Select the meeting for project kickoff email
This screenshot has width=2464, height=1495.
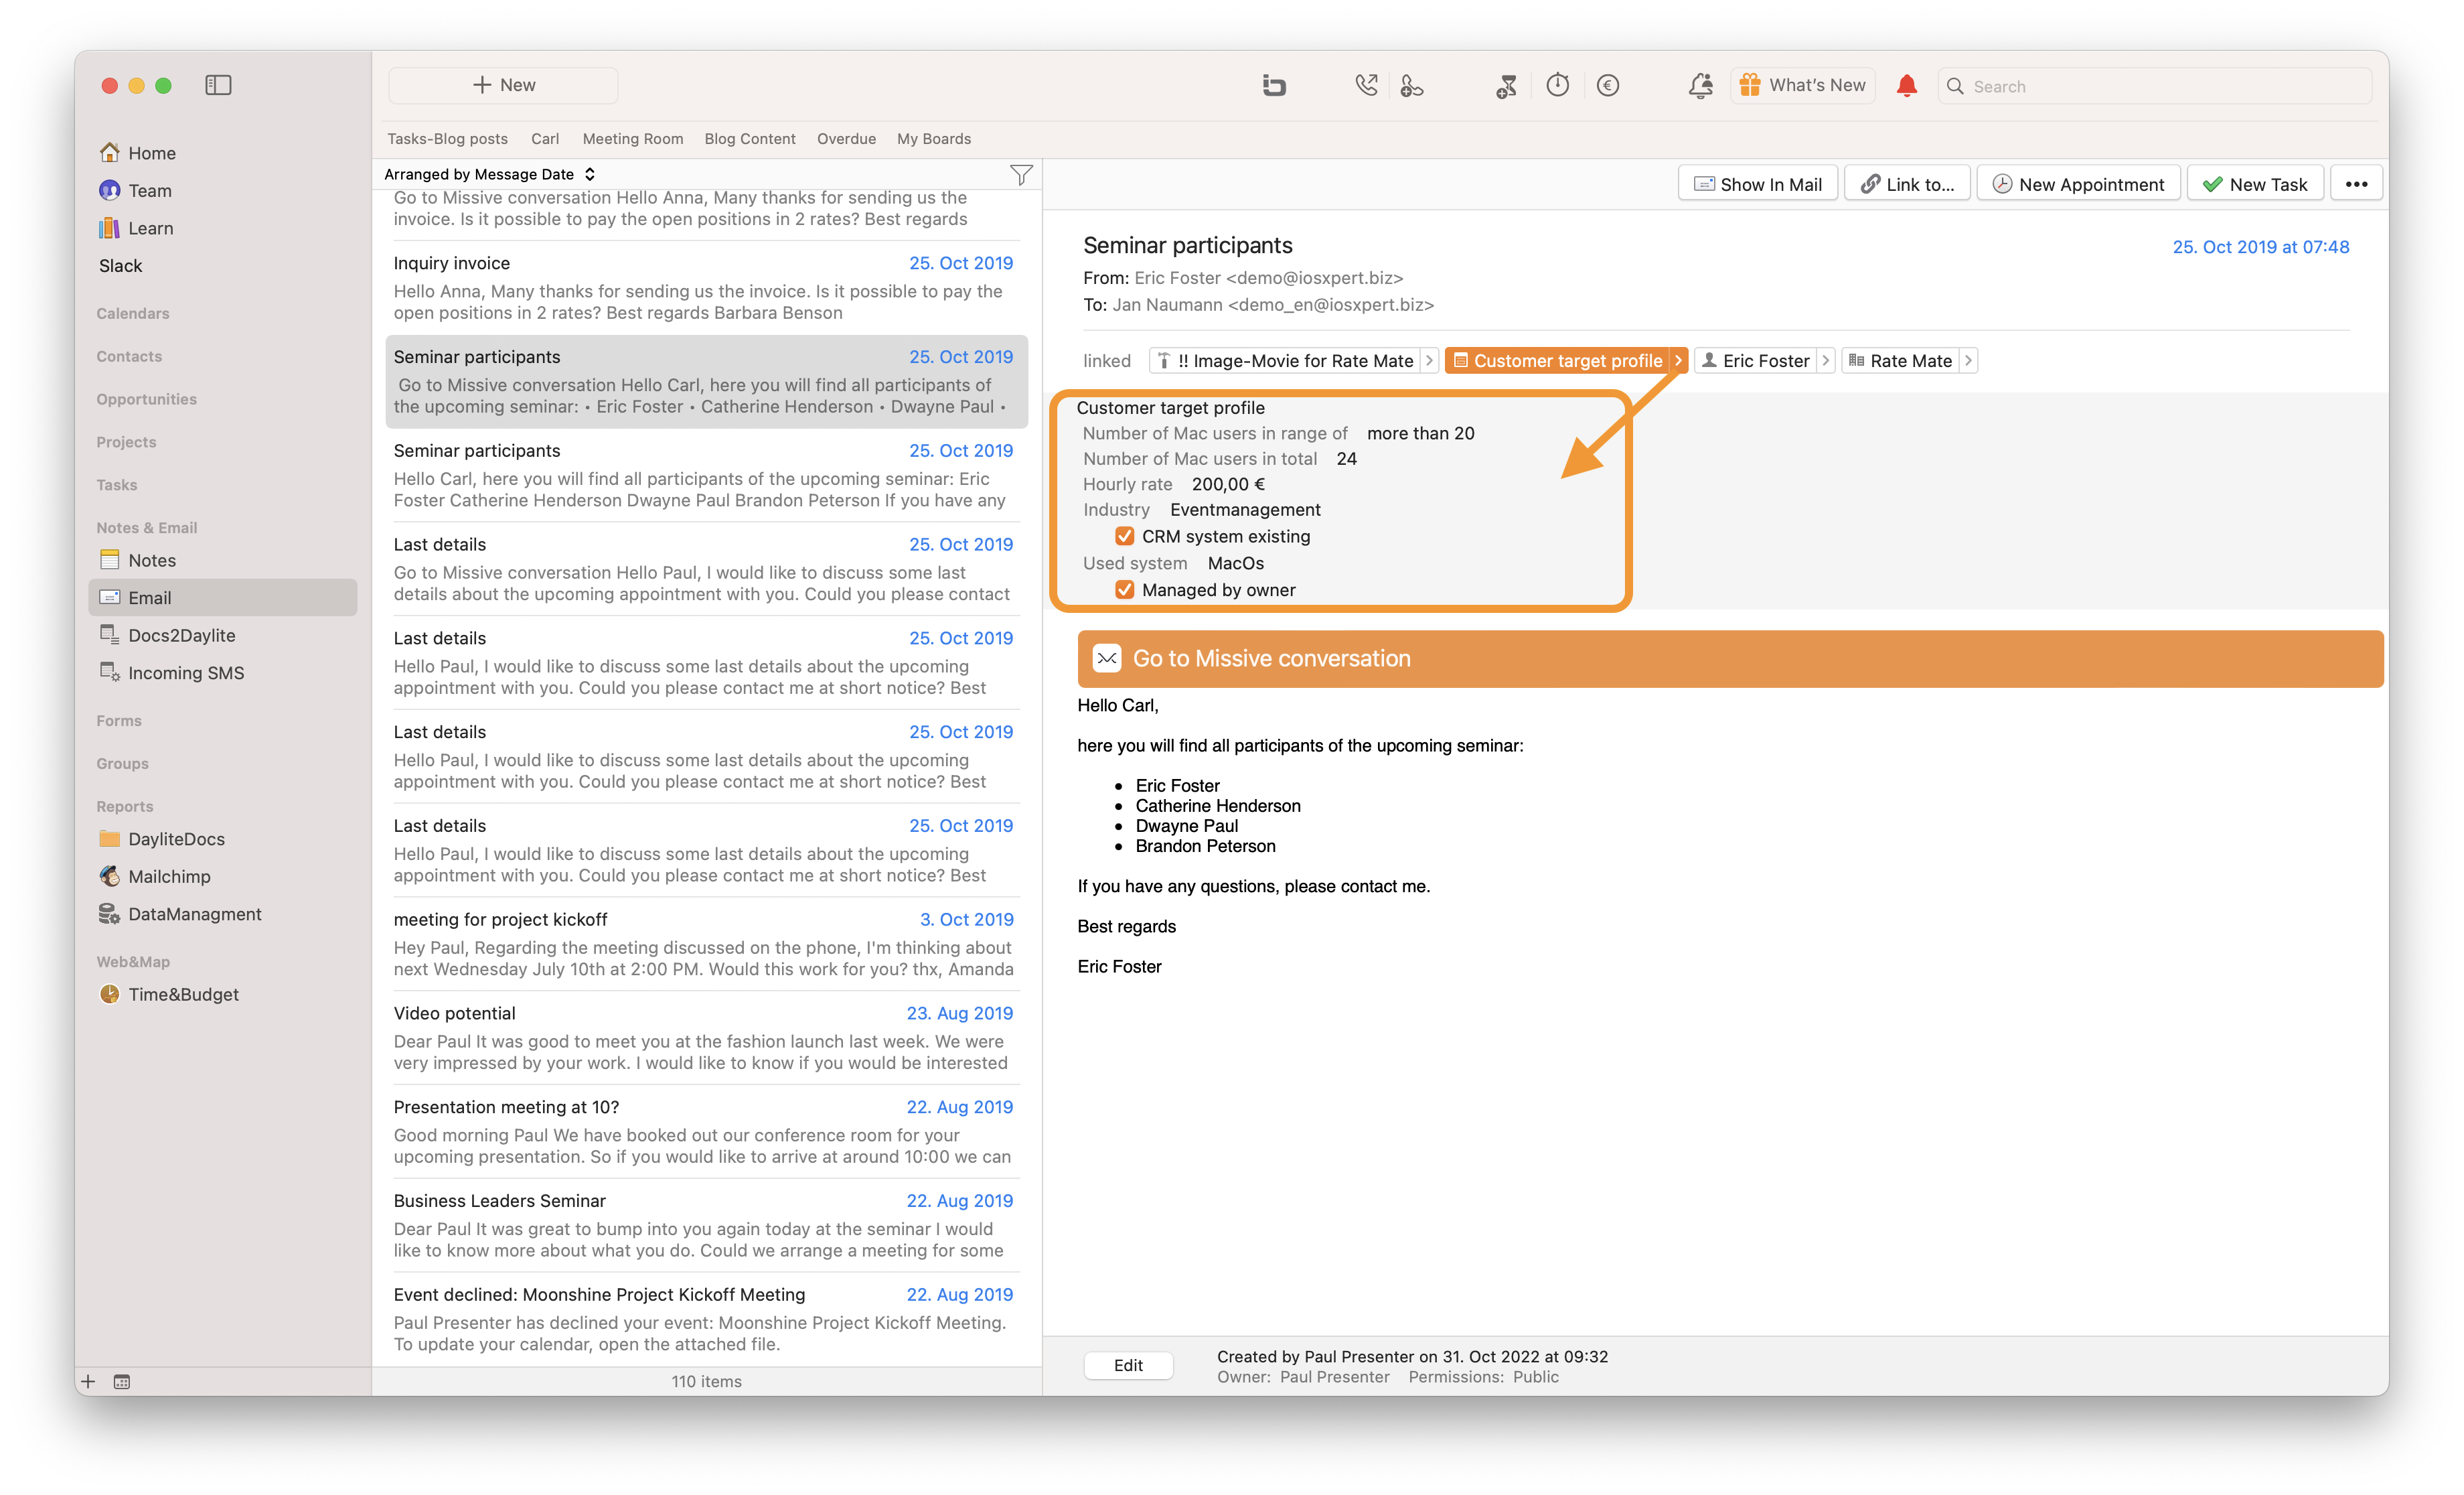pyautogui.click(x=706, y=944)
